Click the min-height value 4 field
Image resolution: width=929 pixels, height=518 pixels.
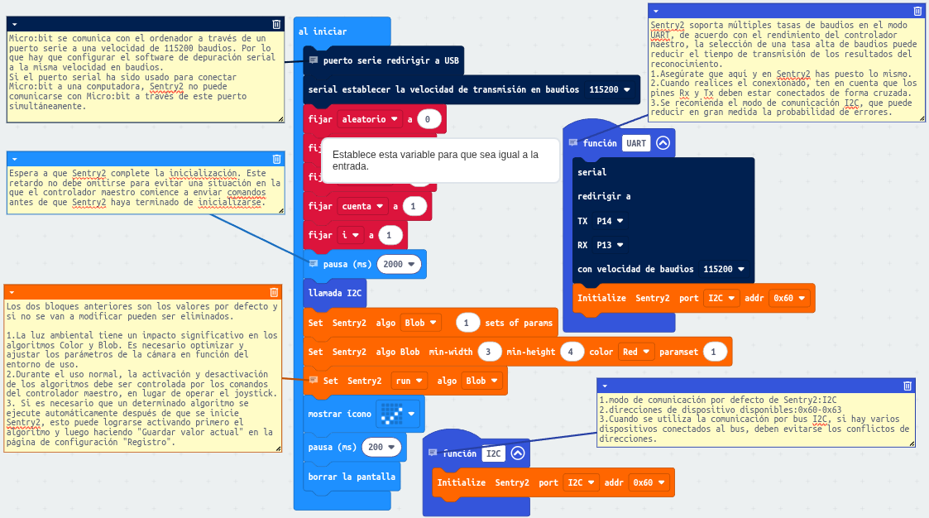571,352
